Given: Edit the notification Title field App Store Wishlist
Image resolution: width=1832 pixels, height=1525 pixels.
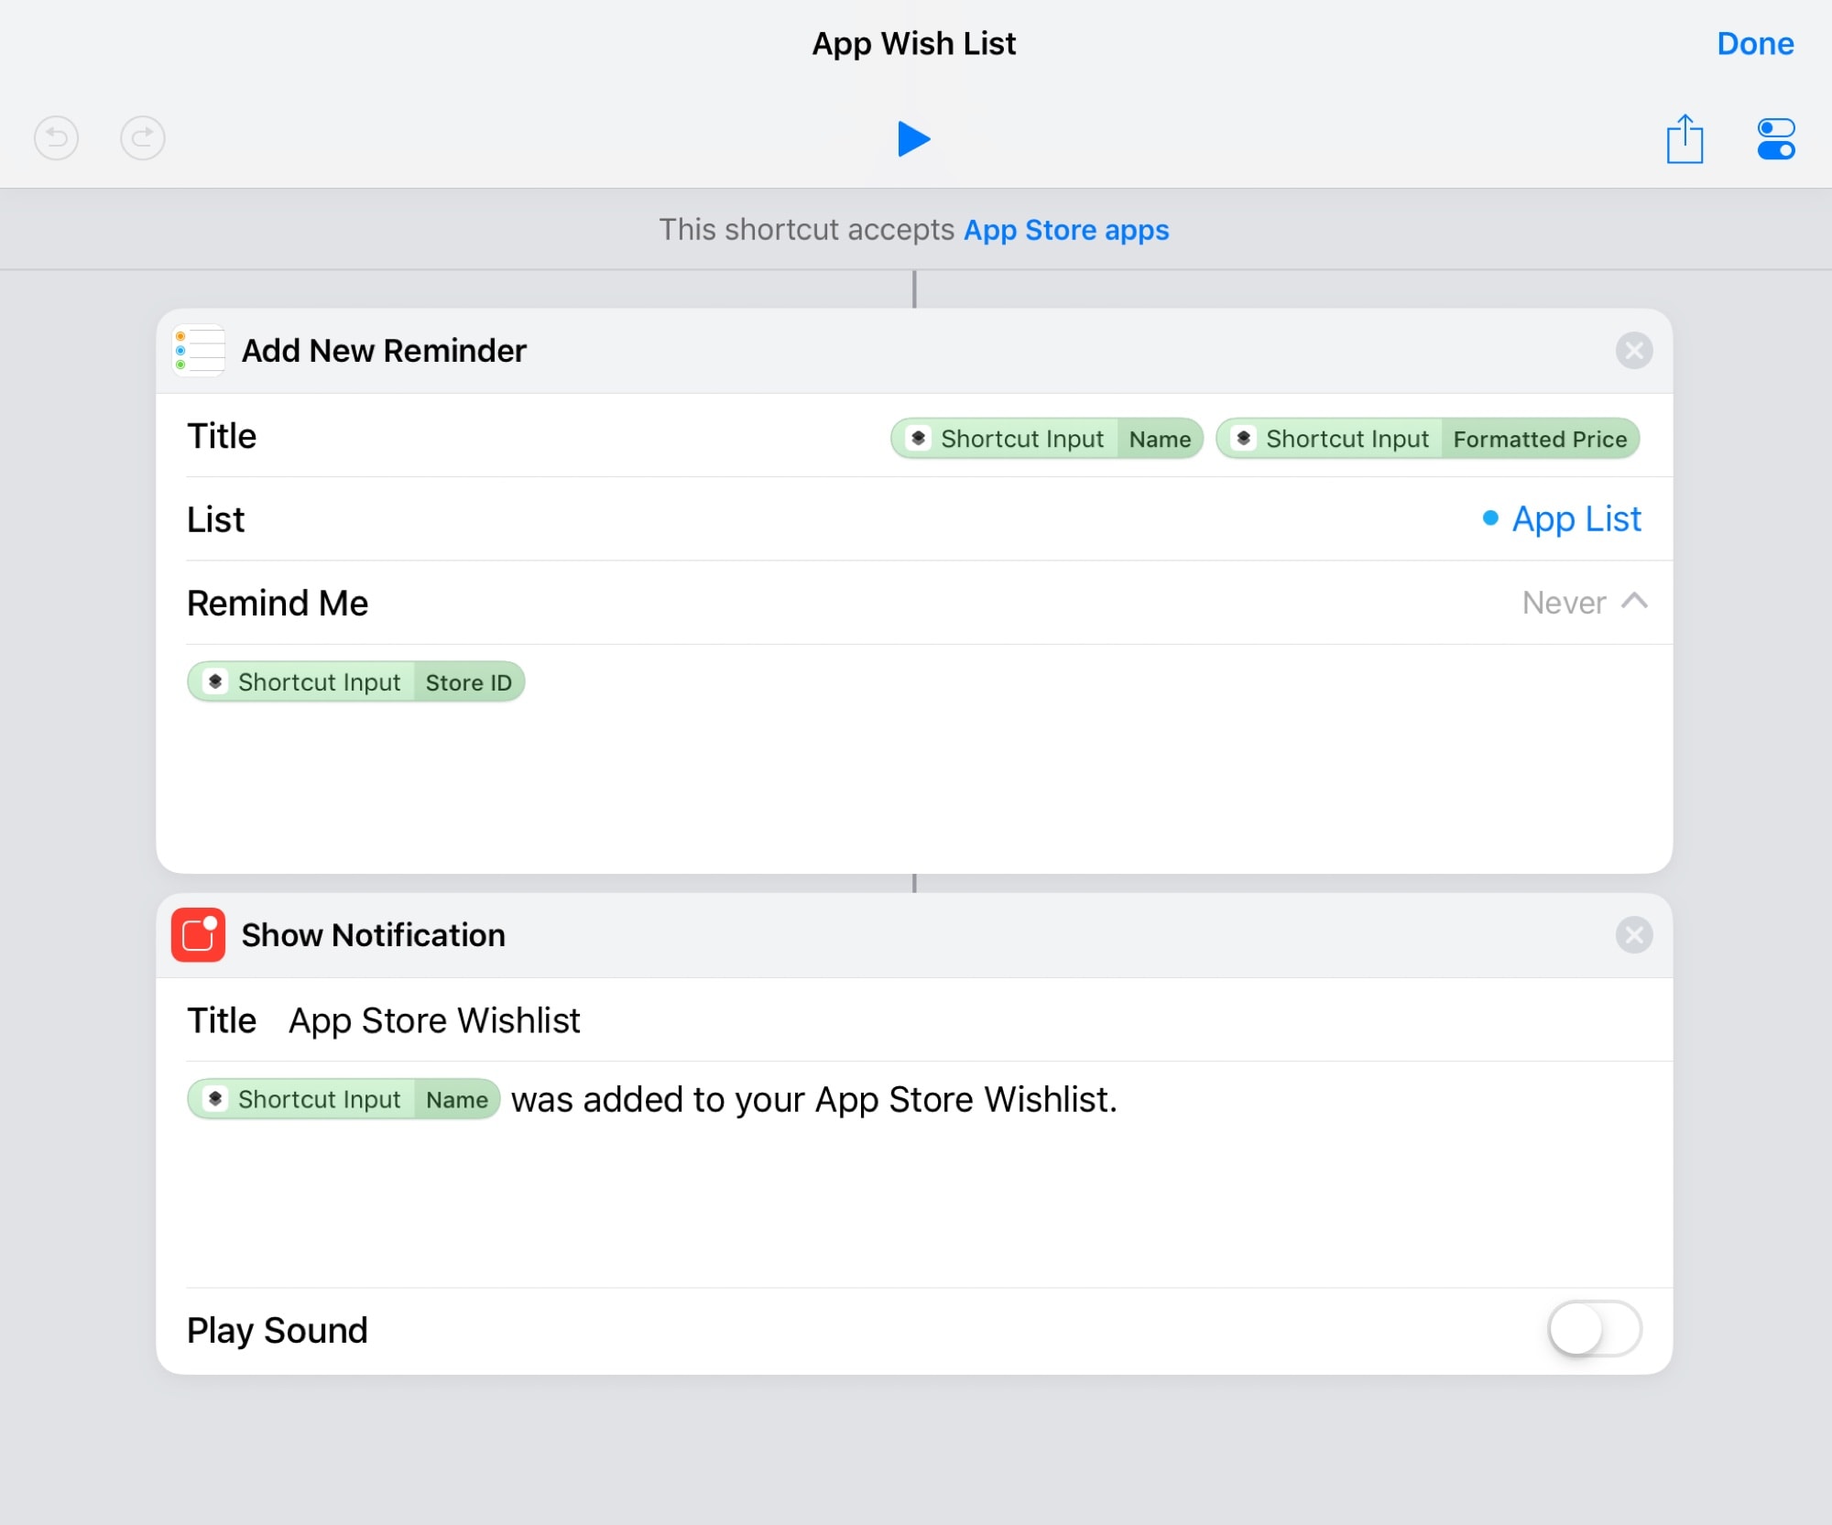Looking at the screenshot, I should pyautogui.click(x=434, y=1019).
